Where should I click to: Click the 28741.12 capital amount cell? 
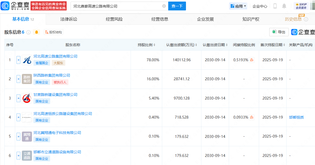point(182,79)
